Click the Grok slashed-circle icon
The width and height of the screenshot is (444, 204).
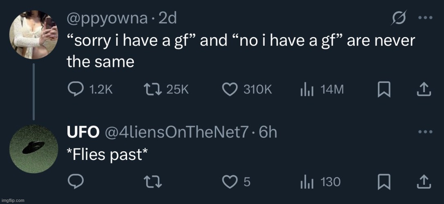pos(399,18)
